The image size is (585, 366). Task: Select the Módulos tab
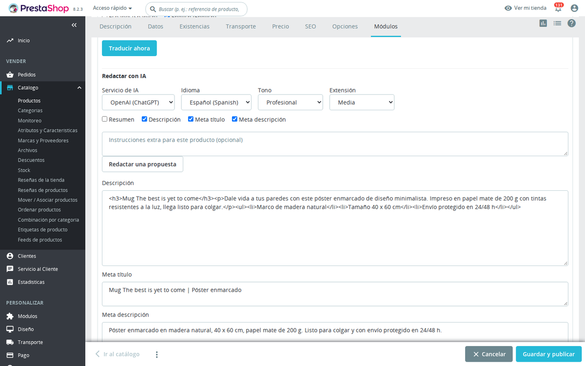[x=386, y=26]
